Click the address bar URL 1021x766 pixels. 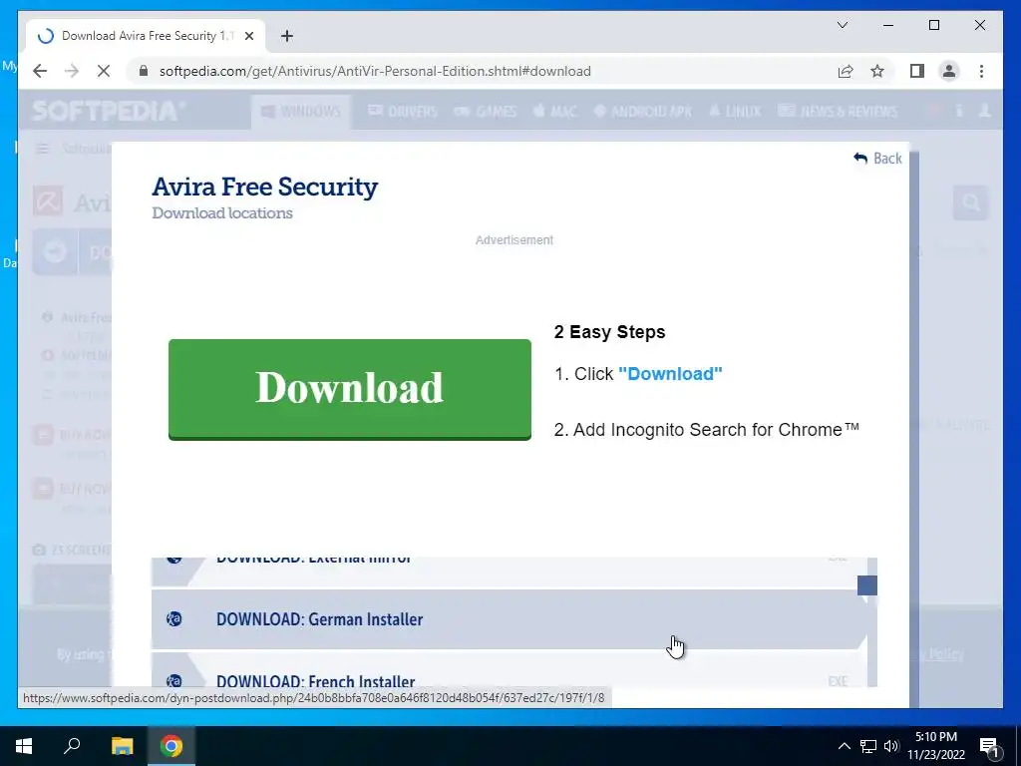pyautogui.click(x=375, y=71)
